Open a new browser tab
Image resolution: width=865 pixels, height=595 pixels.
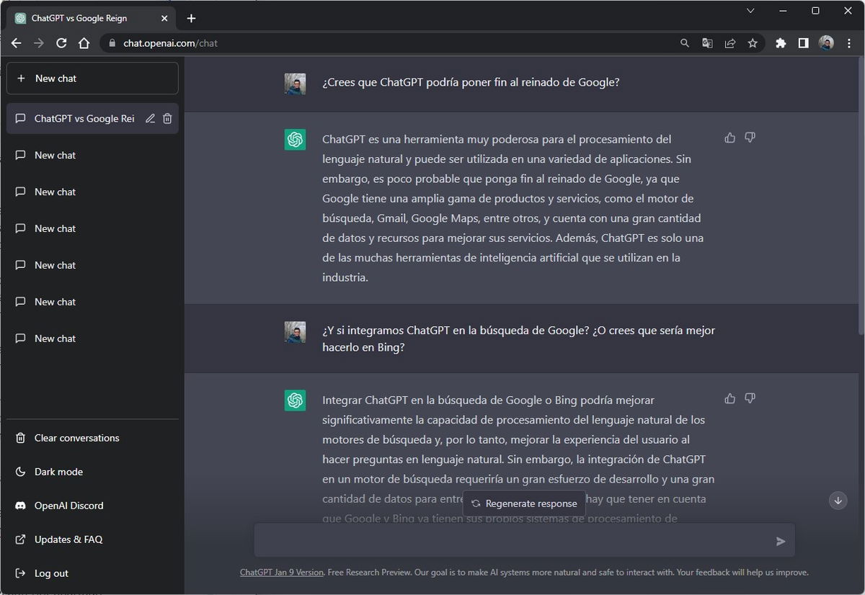click(x=191, y=18)
